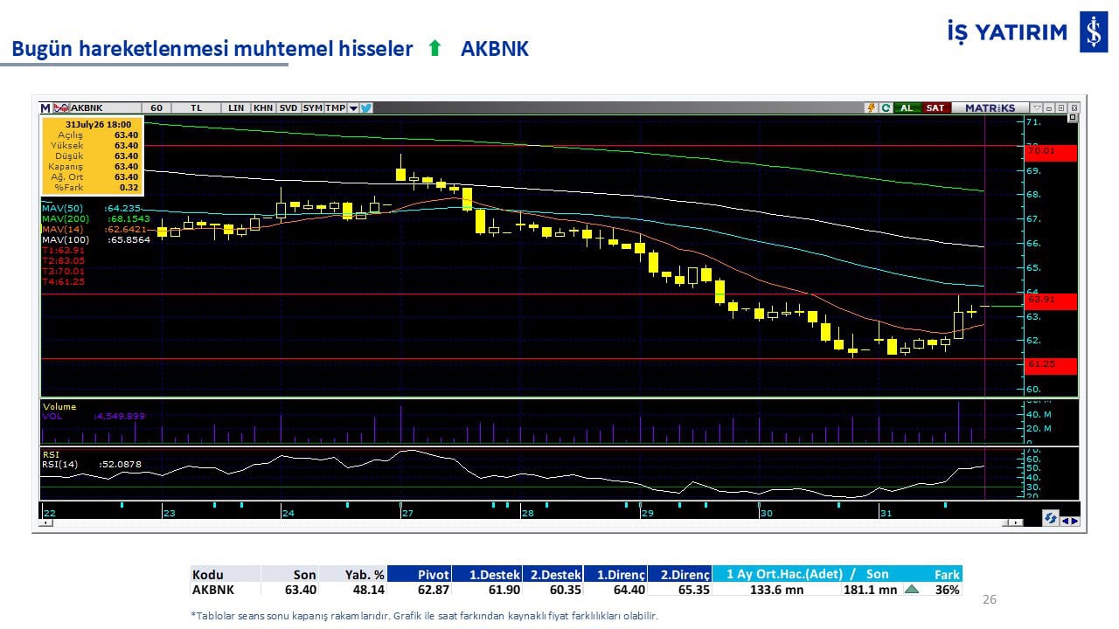Click the red SAT sell button
Screen dimensions: 1119x629
935,108
